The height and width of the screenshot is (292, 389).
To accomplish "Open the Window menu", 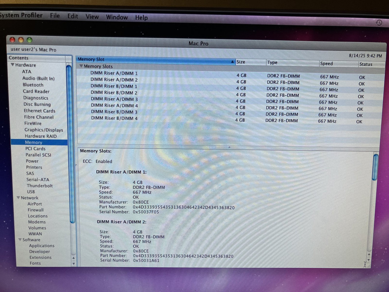I will point(117,18).
